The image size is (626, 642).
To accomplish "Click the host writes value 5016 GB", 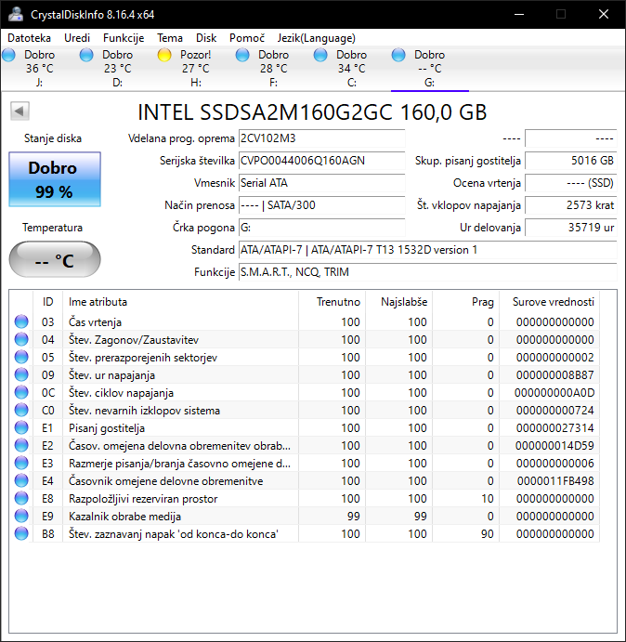I will click(570, 161).
